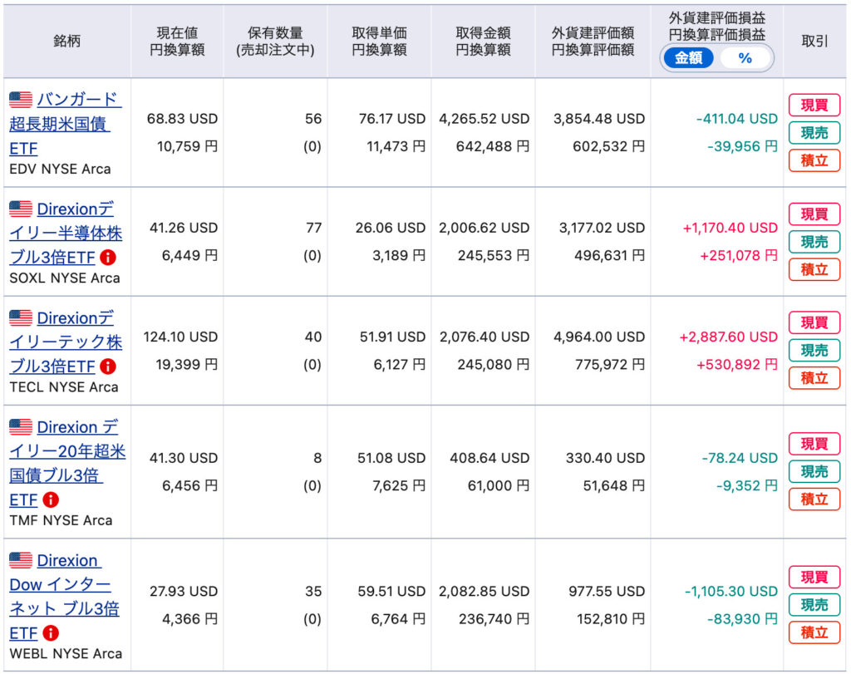This screenshot has height=674, width=851.
Task: Click the red info icon beside TECL
Action: point(108,367)
